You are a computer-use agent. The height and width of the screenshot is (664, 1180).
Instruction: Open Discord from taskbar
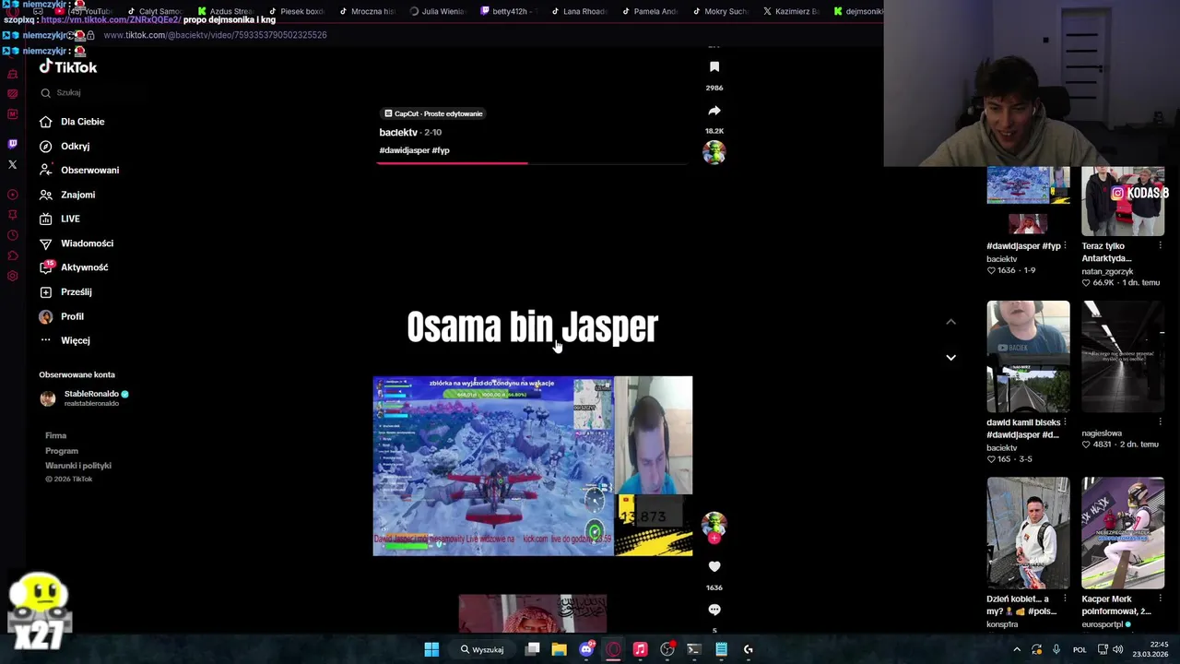point(586,649)
